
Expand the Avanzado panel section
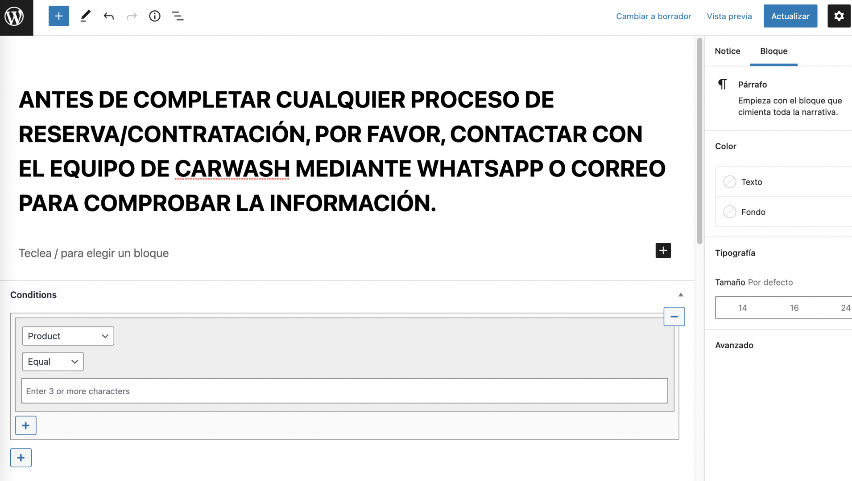click(734, 345)
